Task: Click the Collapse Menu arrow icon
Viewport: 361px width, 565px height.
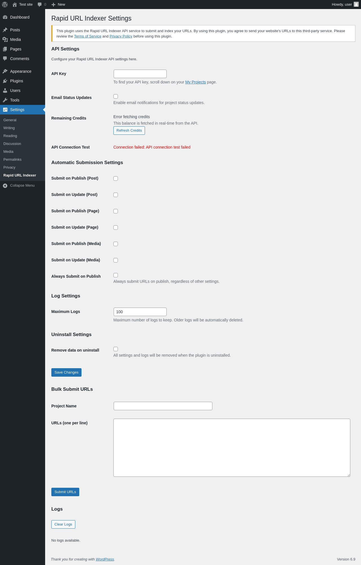Action: tap(5, 186)
